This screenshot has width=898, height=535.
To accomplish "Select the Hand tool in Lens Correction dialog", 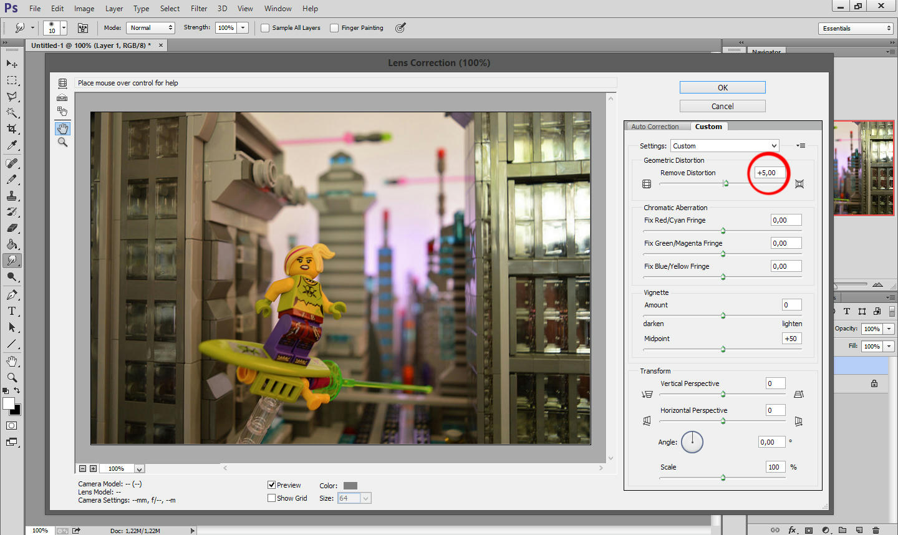I will tap(62, 128).
